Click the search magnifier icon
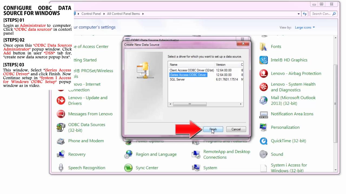This screenshot has width=346, height=194. pos(334,14)
